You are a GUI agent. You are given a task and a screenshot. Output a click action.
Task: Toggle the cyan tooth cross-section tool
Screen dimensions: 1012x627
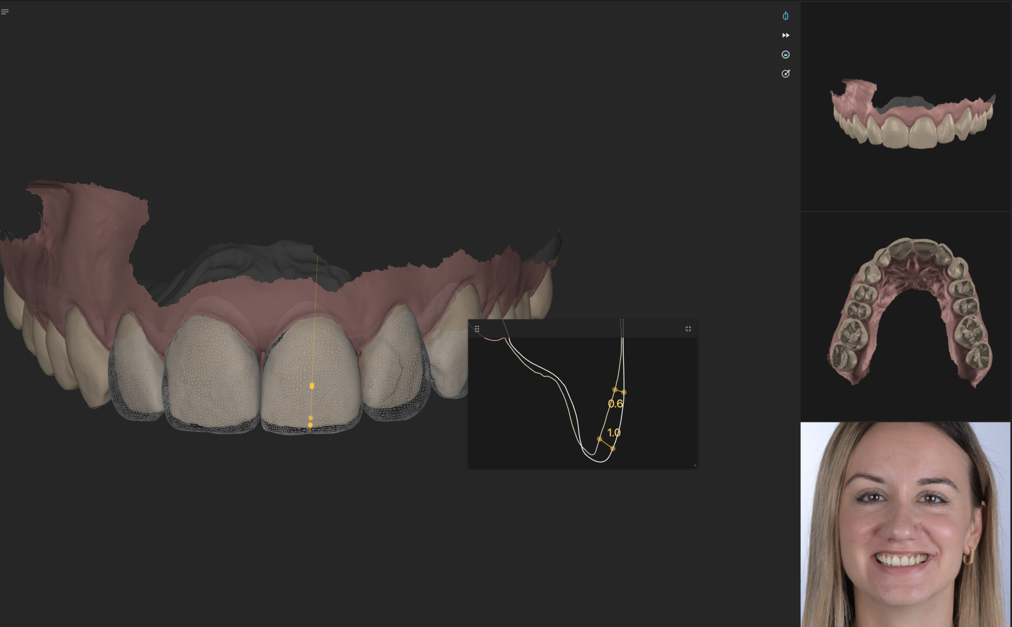point(785,16)
